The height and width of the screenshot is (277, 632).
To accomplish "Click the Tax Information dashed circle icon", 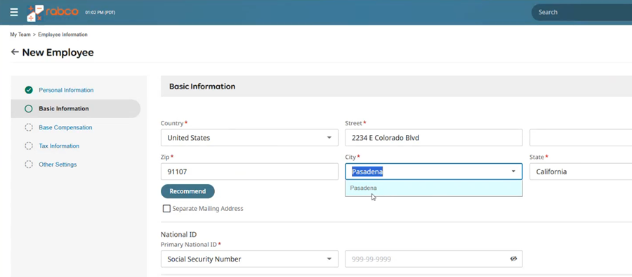I will (x=29, y=146).
